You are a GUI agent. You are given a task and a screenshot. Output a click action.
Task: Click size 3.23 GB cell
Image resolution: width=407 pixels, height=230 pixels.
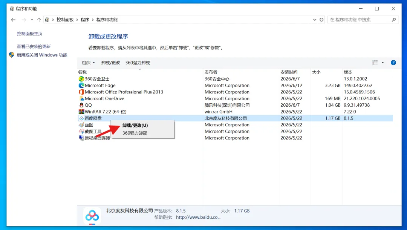[x=332, y=86]
